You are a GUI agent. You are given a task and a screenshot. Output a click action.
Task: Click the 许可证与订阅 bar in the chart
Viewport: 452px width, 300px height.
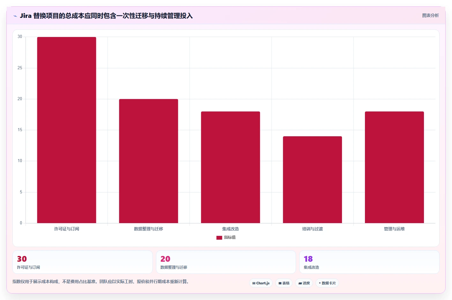67,130
